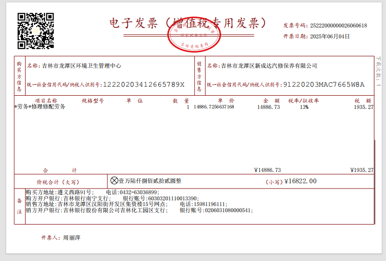Select buyer account 60303201110013390
386x261 pixels.
click(172, 198)
